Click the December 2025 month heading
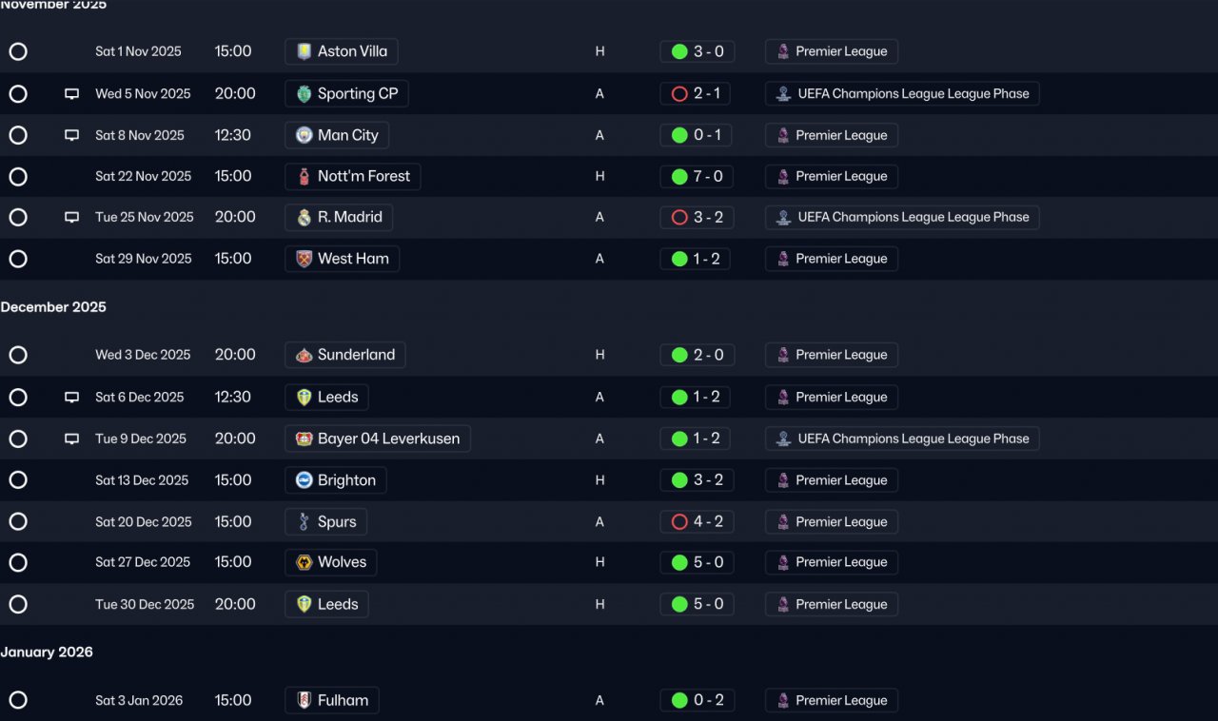Image resolution: width=1218 pixels, height=721 pixels. (53, 307)
